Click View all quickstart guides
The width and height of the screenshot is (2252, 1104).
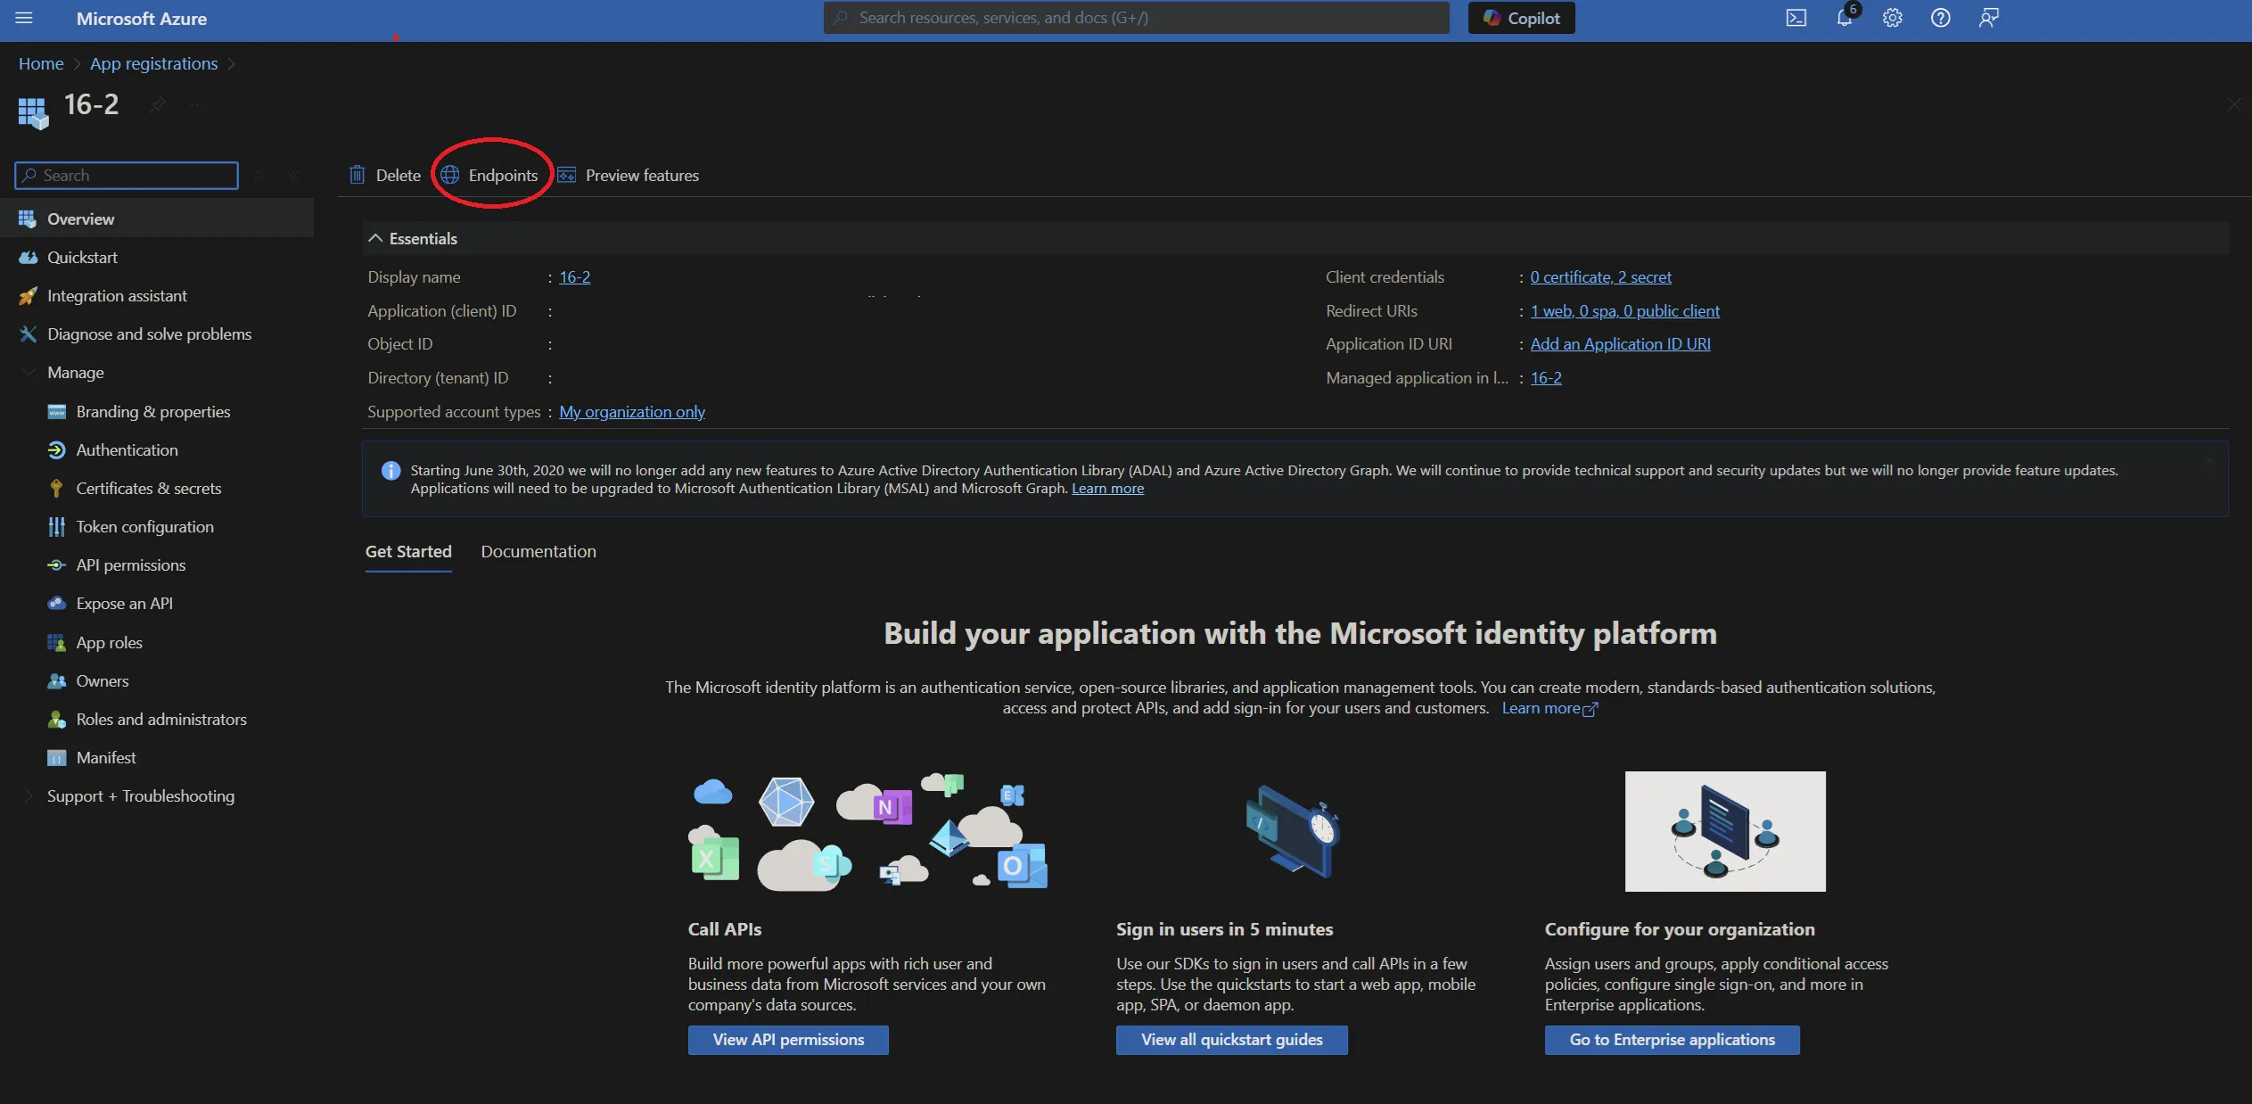coord(1231,1040)
